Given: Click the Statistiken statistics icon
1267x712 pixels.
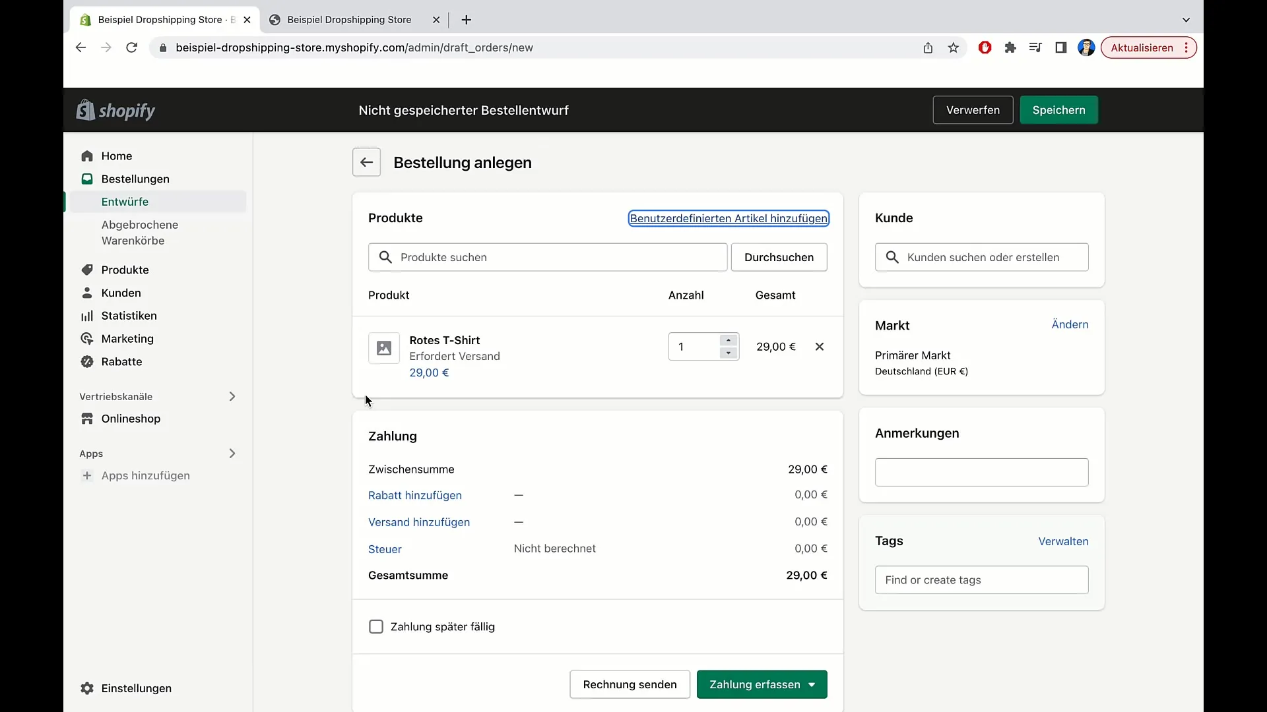Looking at the screenshot, I should tap(86, 314).
